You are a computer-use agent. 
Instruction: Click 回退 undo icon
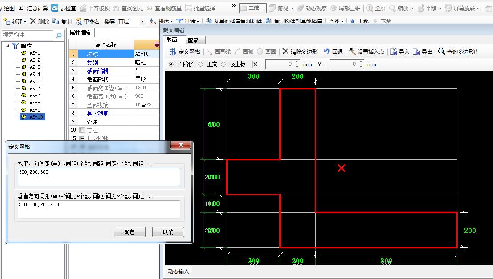(327, 52)
